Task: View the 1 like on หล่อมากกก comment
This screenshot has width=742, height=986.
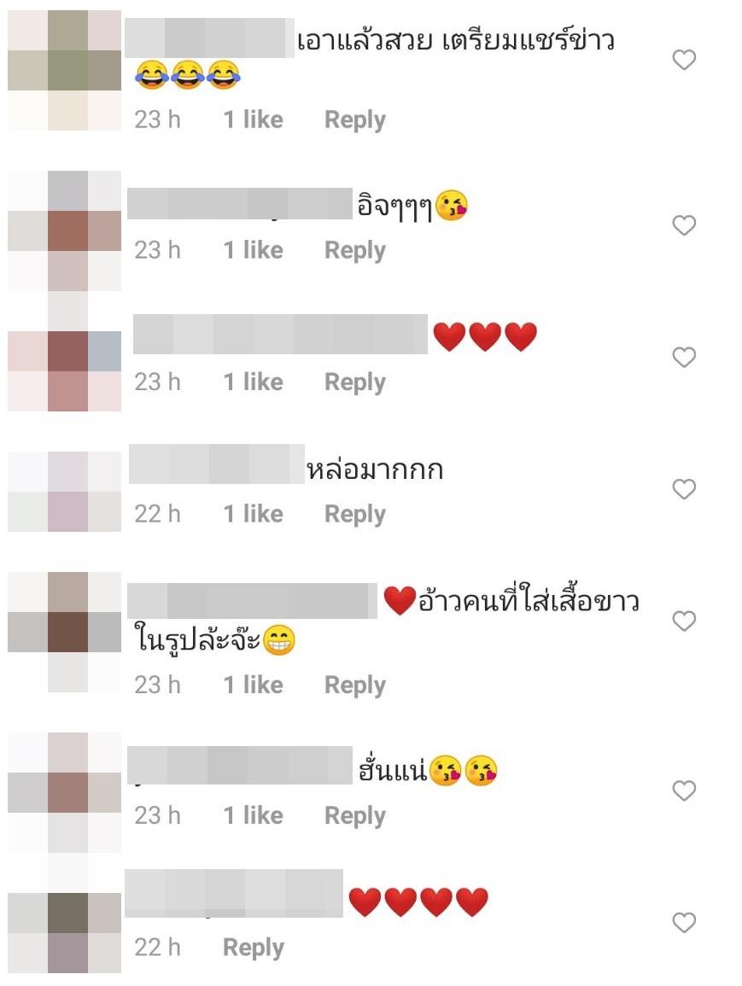Action: pos(254,514)
